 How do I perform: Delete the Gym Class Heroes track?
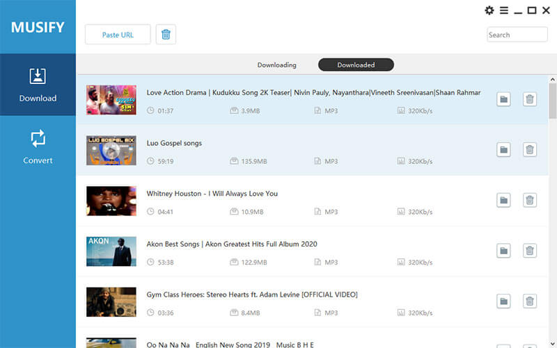pos(530,301)
